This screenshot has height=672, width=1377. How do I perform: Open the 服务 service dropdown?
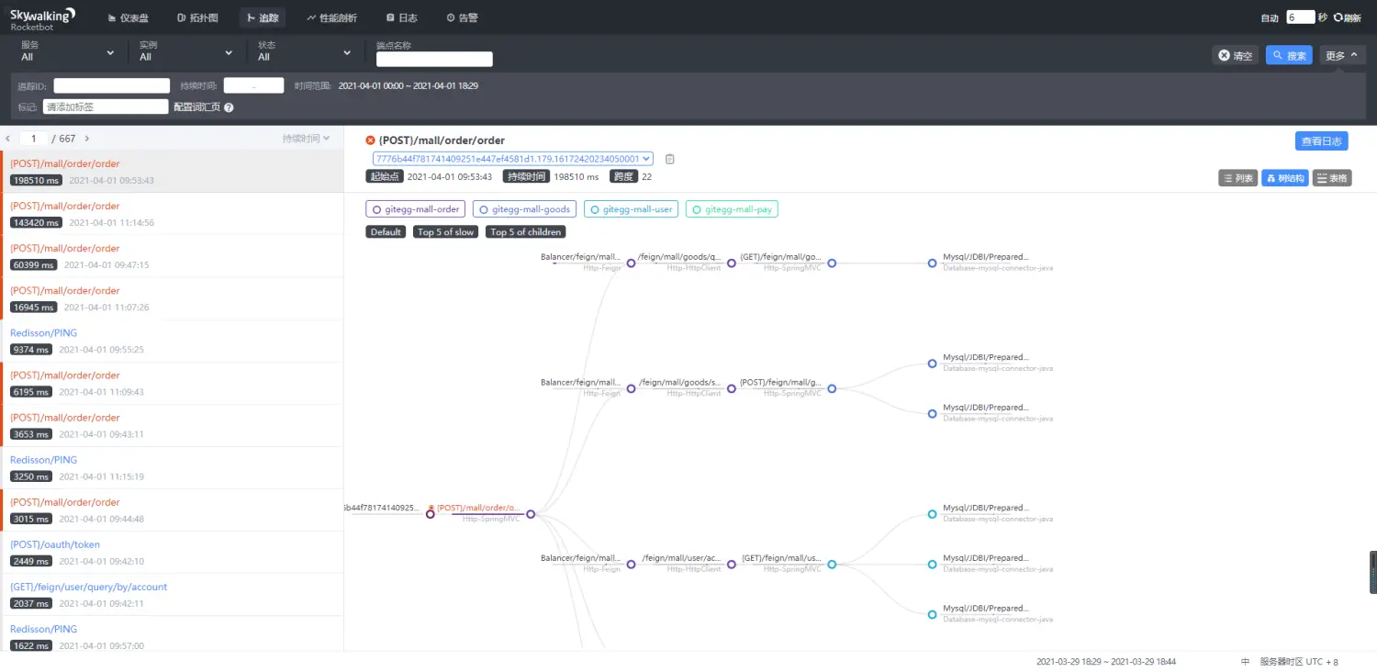tap(68, 51)
